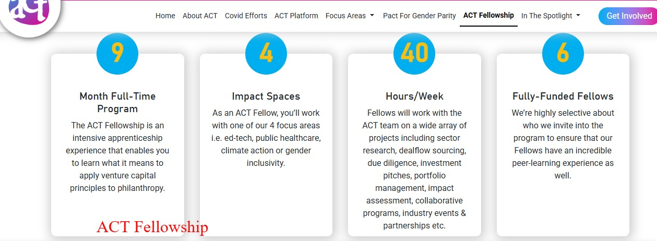Select the ACT Fellowship nav tab
This screenshot has width=657, height=241.
(488, 16)
